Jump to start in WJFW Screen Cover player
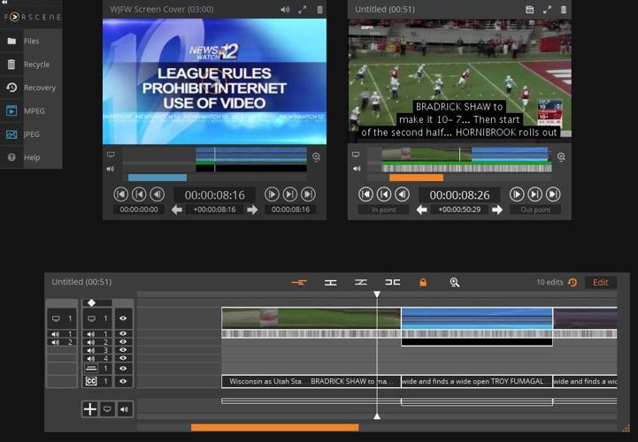The height and width of the screenshot is (442, 638). pyautogui.click(x=121, y=194)
